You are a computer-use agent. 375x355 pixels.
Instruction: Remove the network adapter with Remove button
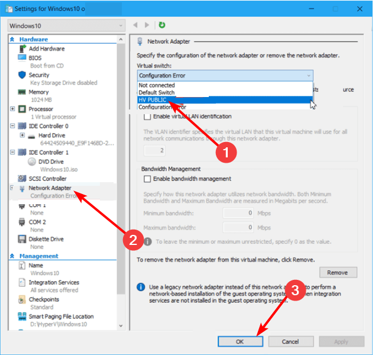click(x=338, y=273)
